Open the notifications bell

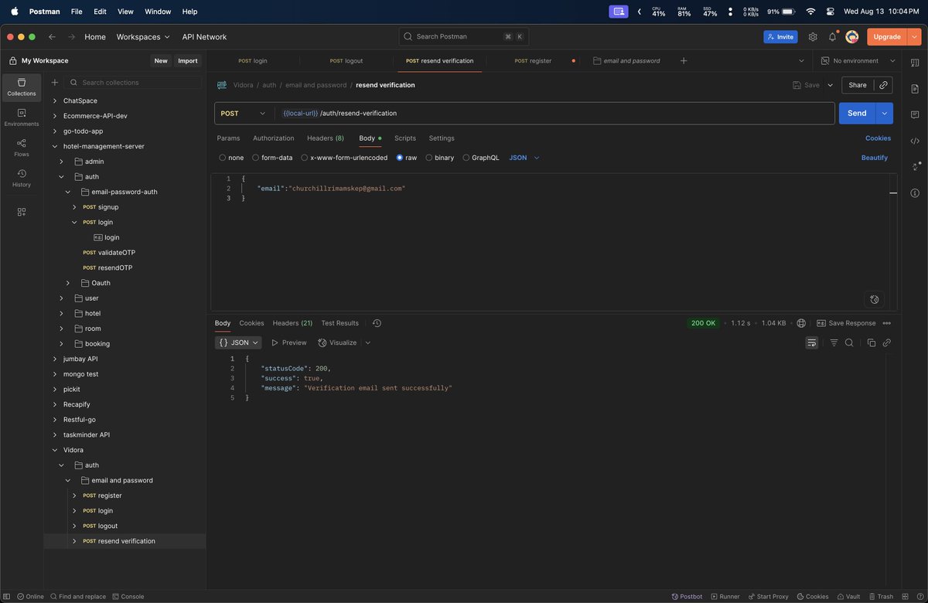833,36
